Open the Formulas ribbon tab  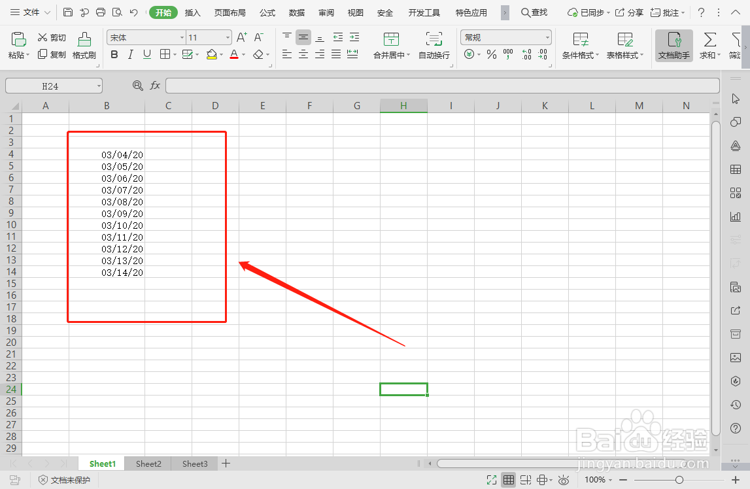pos(267,12)
